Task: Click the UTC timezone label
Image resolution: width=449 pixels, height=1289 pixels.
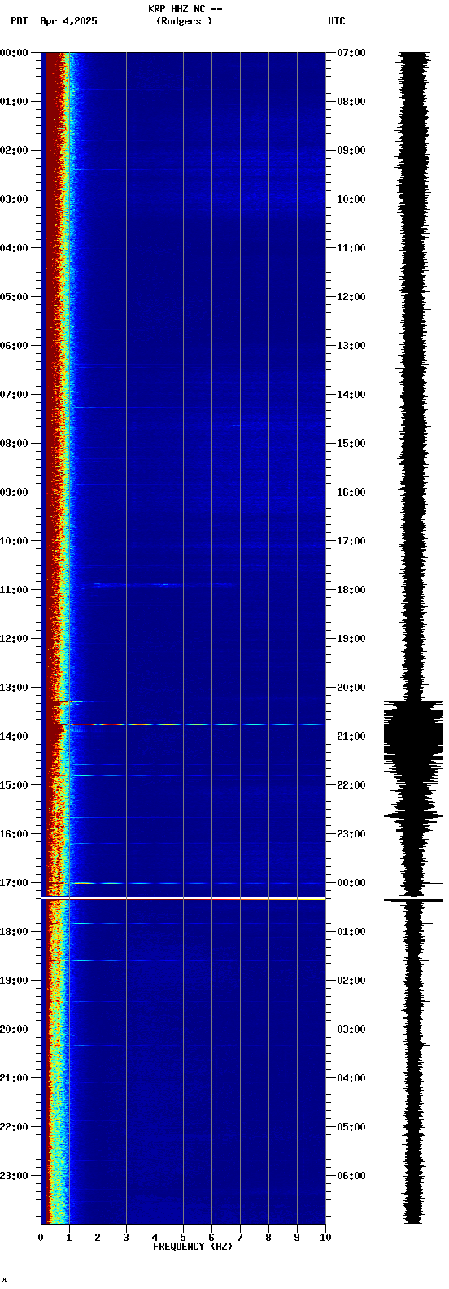Action: pyautogui.click(x=337, y=21)
